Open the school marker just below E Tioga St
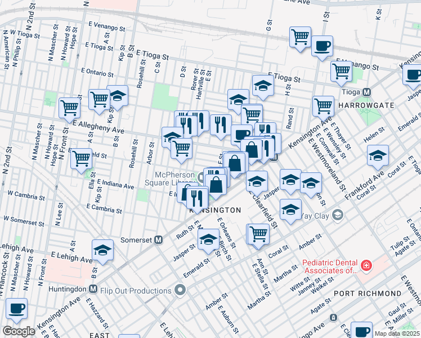The image size is (421, 338). [263, 87]
